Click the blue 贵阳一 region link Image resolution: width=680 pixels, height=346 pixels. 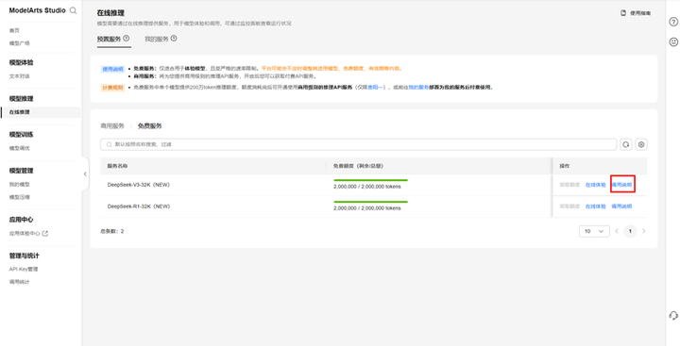376,88
